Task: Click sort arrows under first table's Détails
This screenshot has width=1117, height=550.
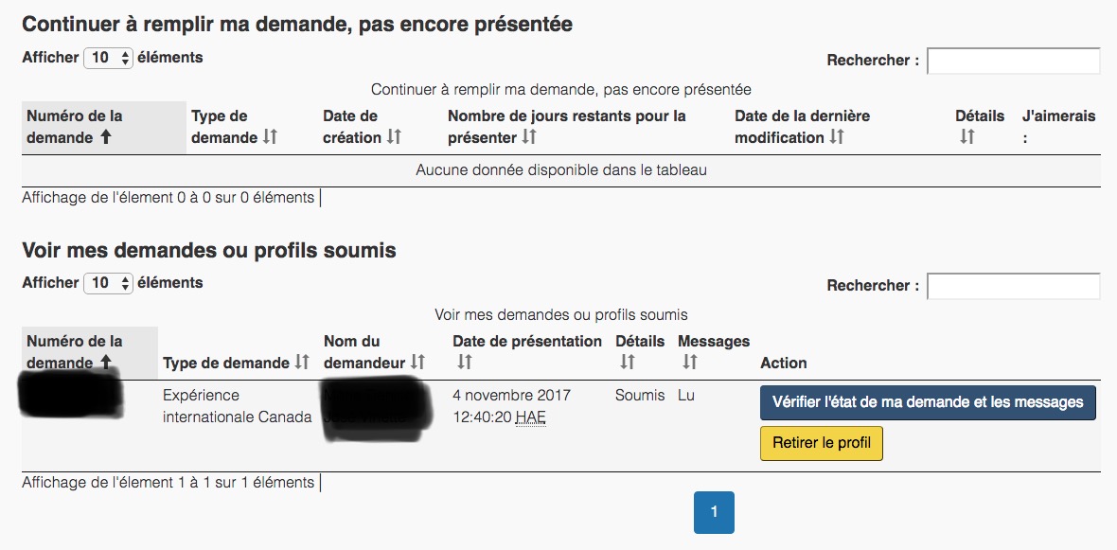Action: (x=966, y=137)
